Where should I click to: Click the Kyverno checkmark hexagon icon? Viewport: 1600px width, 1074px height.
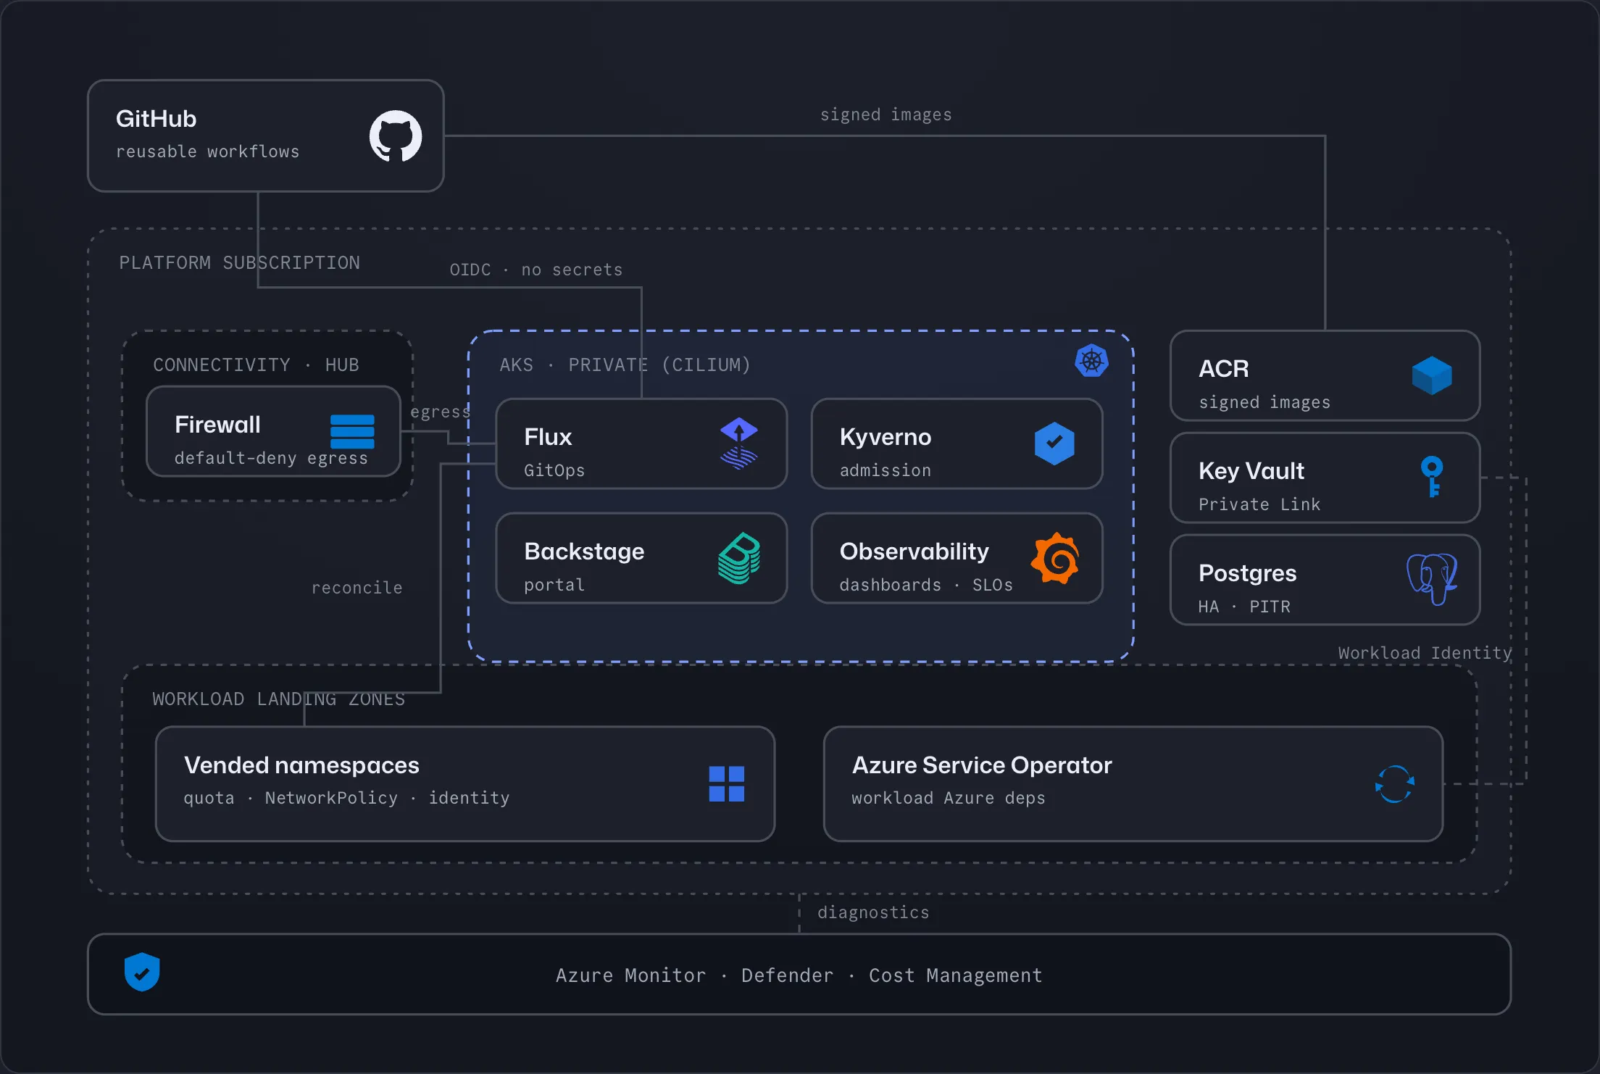(x=1054, y=444)
